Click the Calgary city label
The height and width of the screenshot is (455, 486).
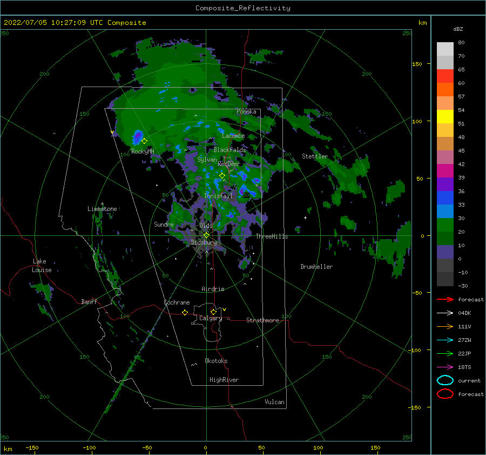tap(211, 318)
